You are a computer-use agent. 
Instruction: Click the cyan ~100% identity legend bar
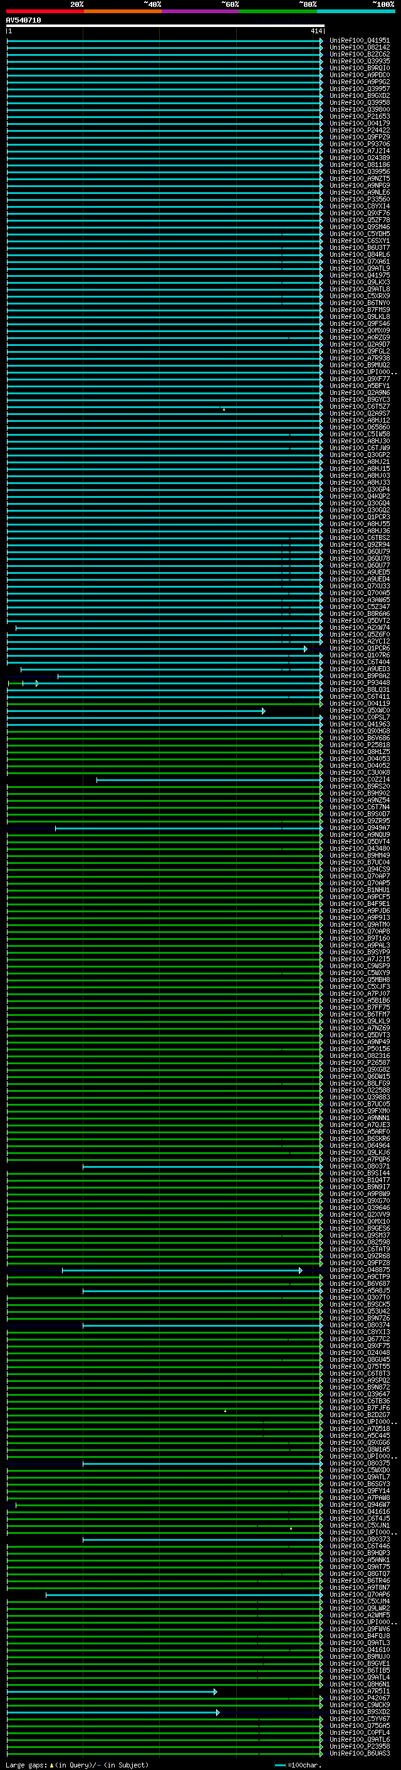[x=356, y=11]
